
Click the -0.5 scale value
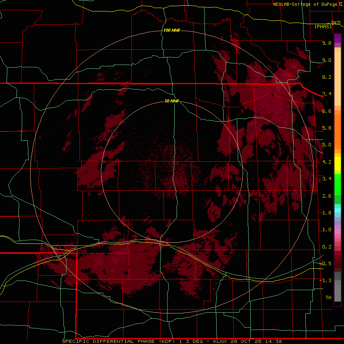pyautogui.click(x=326, y=264)
